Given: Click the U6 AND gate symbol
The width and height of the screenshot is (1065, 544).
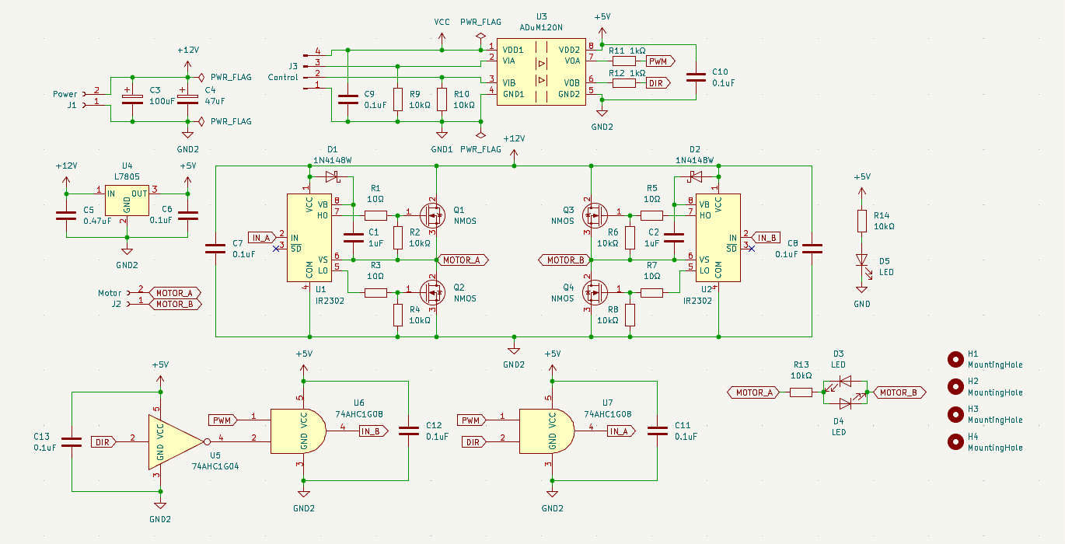Looking at the screenshot, I should click(297, 431).
